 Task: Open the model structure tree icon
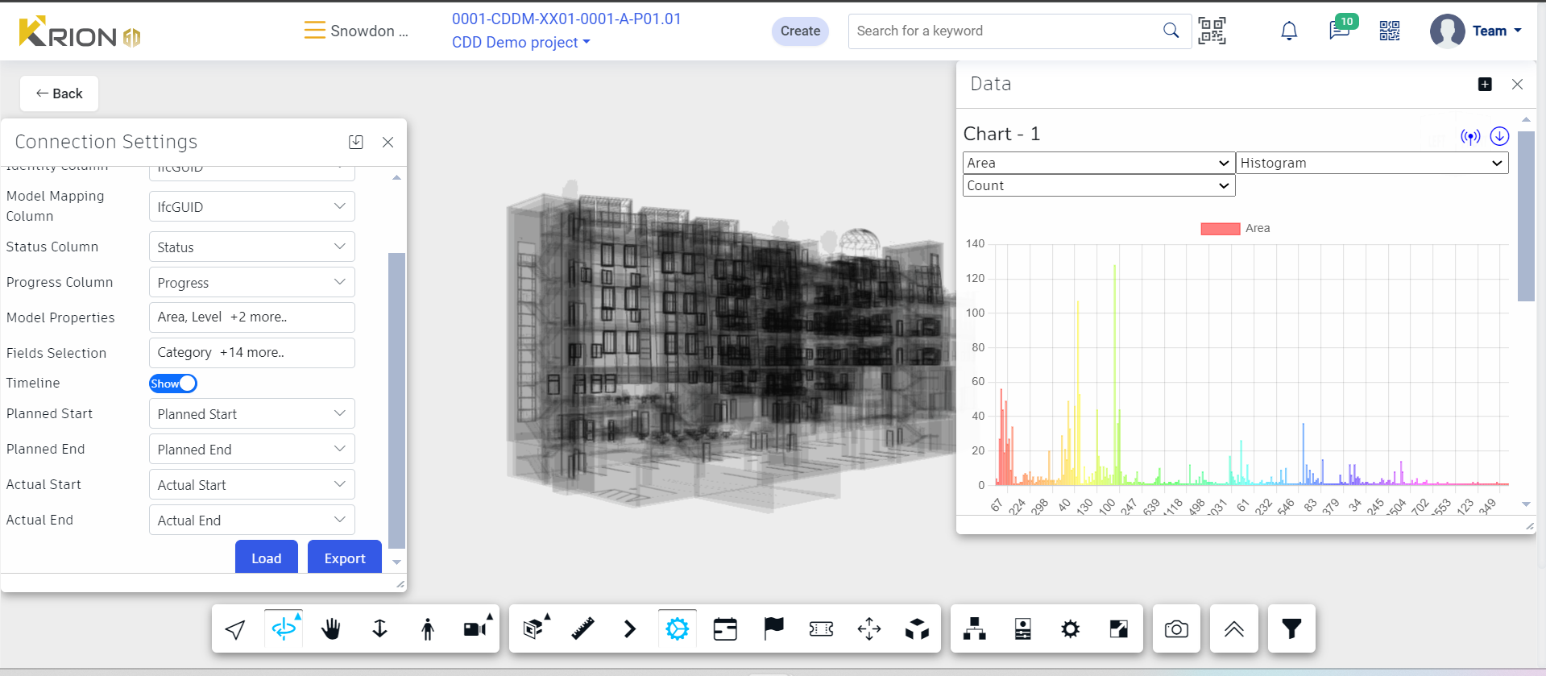click(x=975, y=628)
